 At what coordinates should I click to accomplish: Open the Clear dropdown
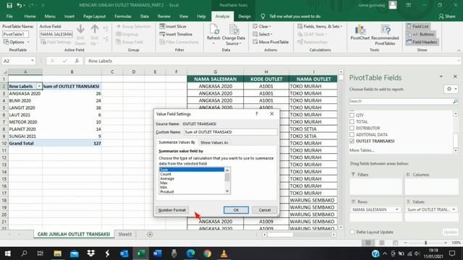point(262,26)
